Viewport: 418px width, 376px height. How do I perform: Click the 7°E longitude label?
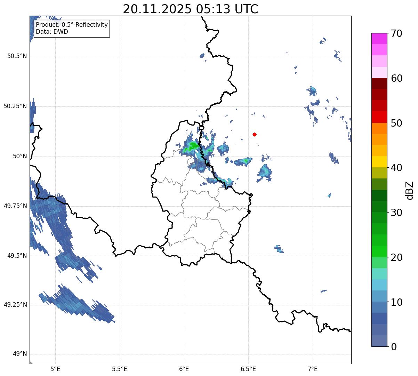pos(313,369)
